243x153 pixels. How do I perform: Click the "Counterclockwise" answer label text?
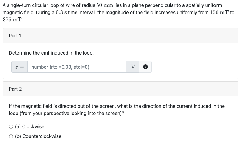(x=42, y=136)
